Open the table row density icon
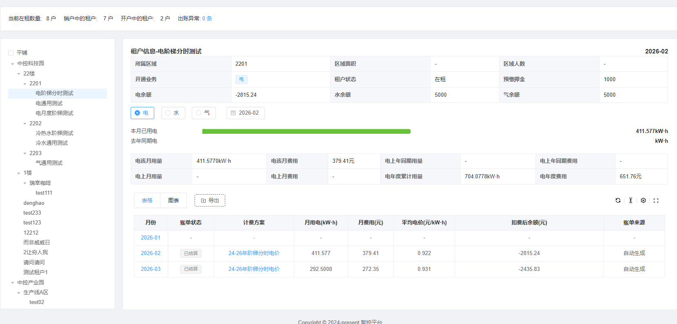This screenshot has width=677, height=324. pos(630,200)
